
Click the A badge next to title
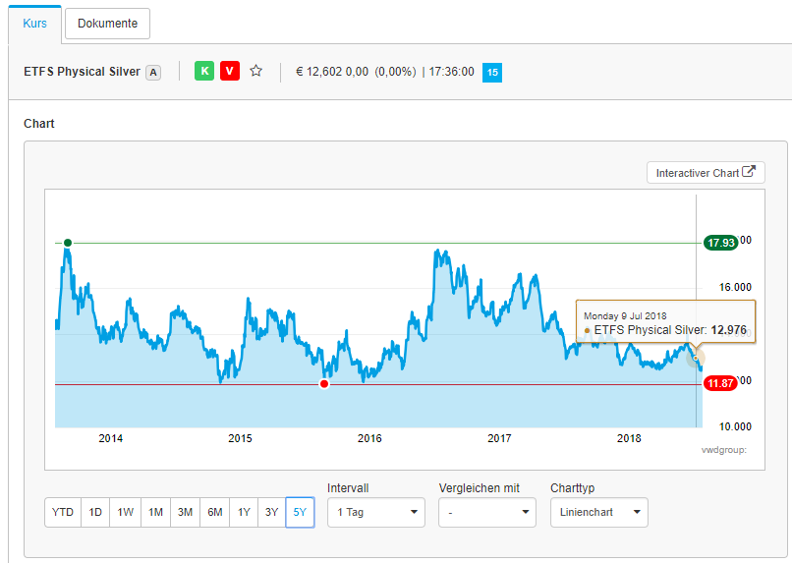[153, 72]
